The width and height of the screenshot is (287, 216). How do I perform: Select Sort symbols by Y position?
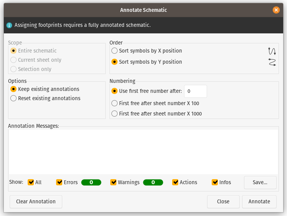pyautogui.click(x=114, y=62)
